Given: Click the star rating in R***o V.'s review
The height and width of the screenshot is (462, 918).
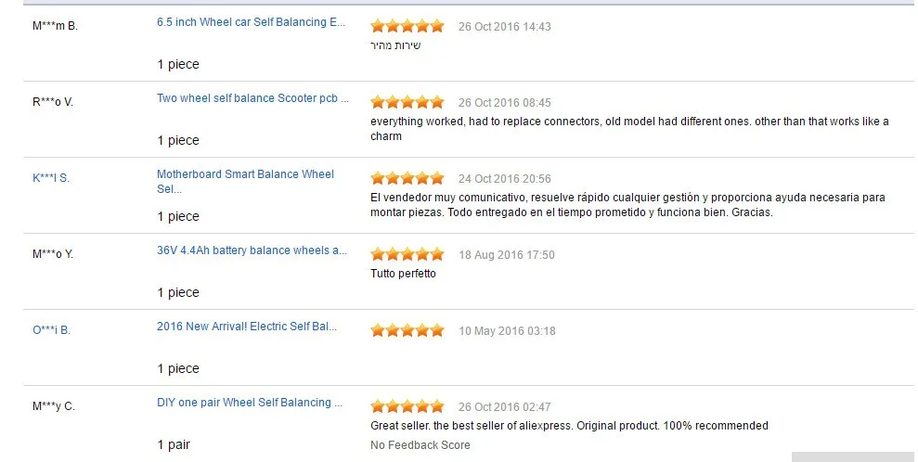Looking at the screenshot, I should 407,102.
